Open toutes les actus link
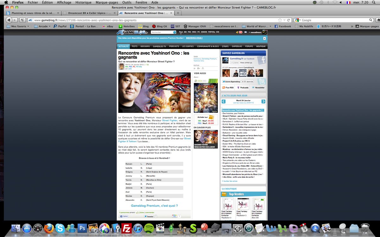The height and width of the screenshot is (237, 380). pyautogui.click(x=230, y=181)
